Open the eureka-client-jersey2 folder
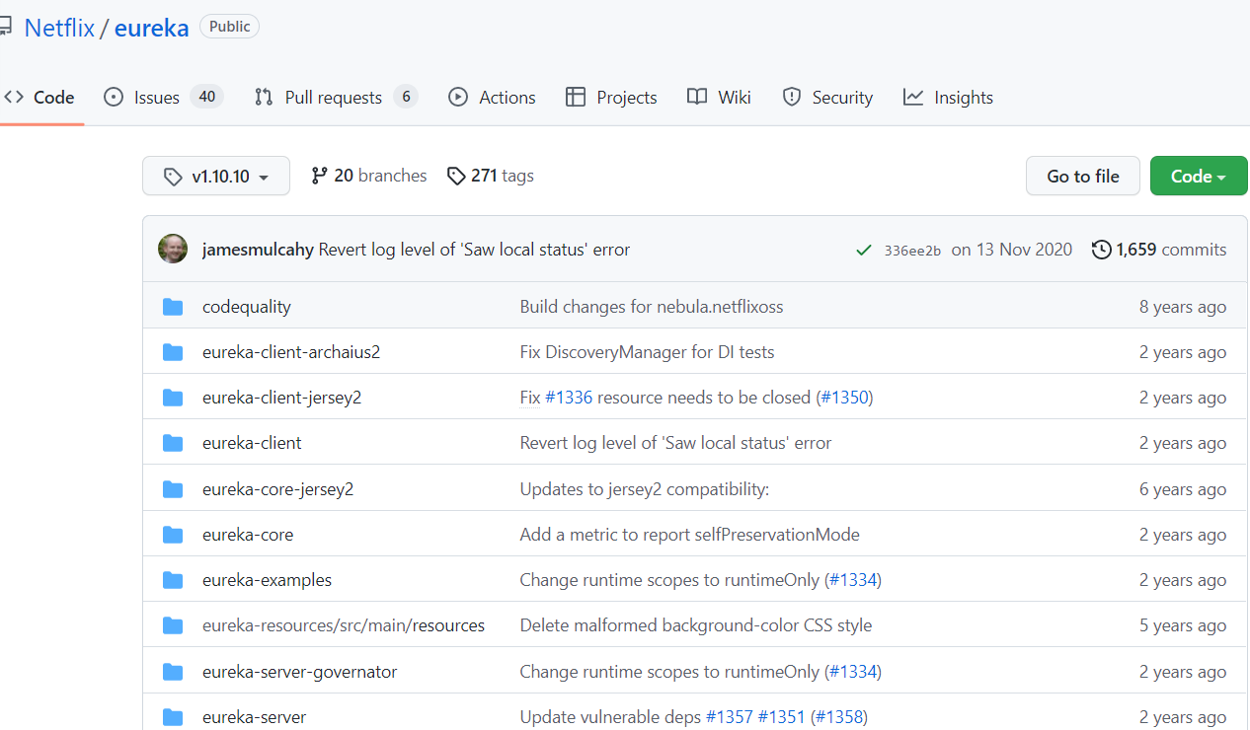The image size is (1250, 730). [282, 398]
